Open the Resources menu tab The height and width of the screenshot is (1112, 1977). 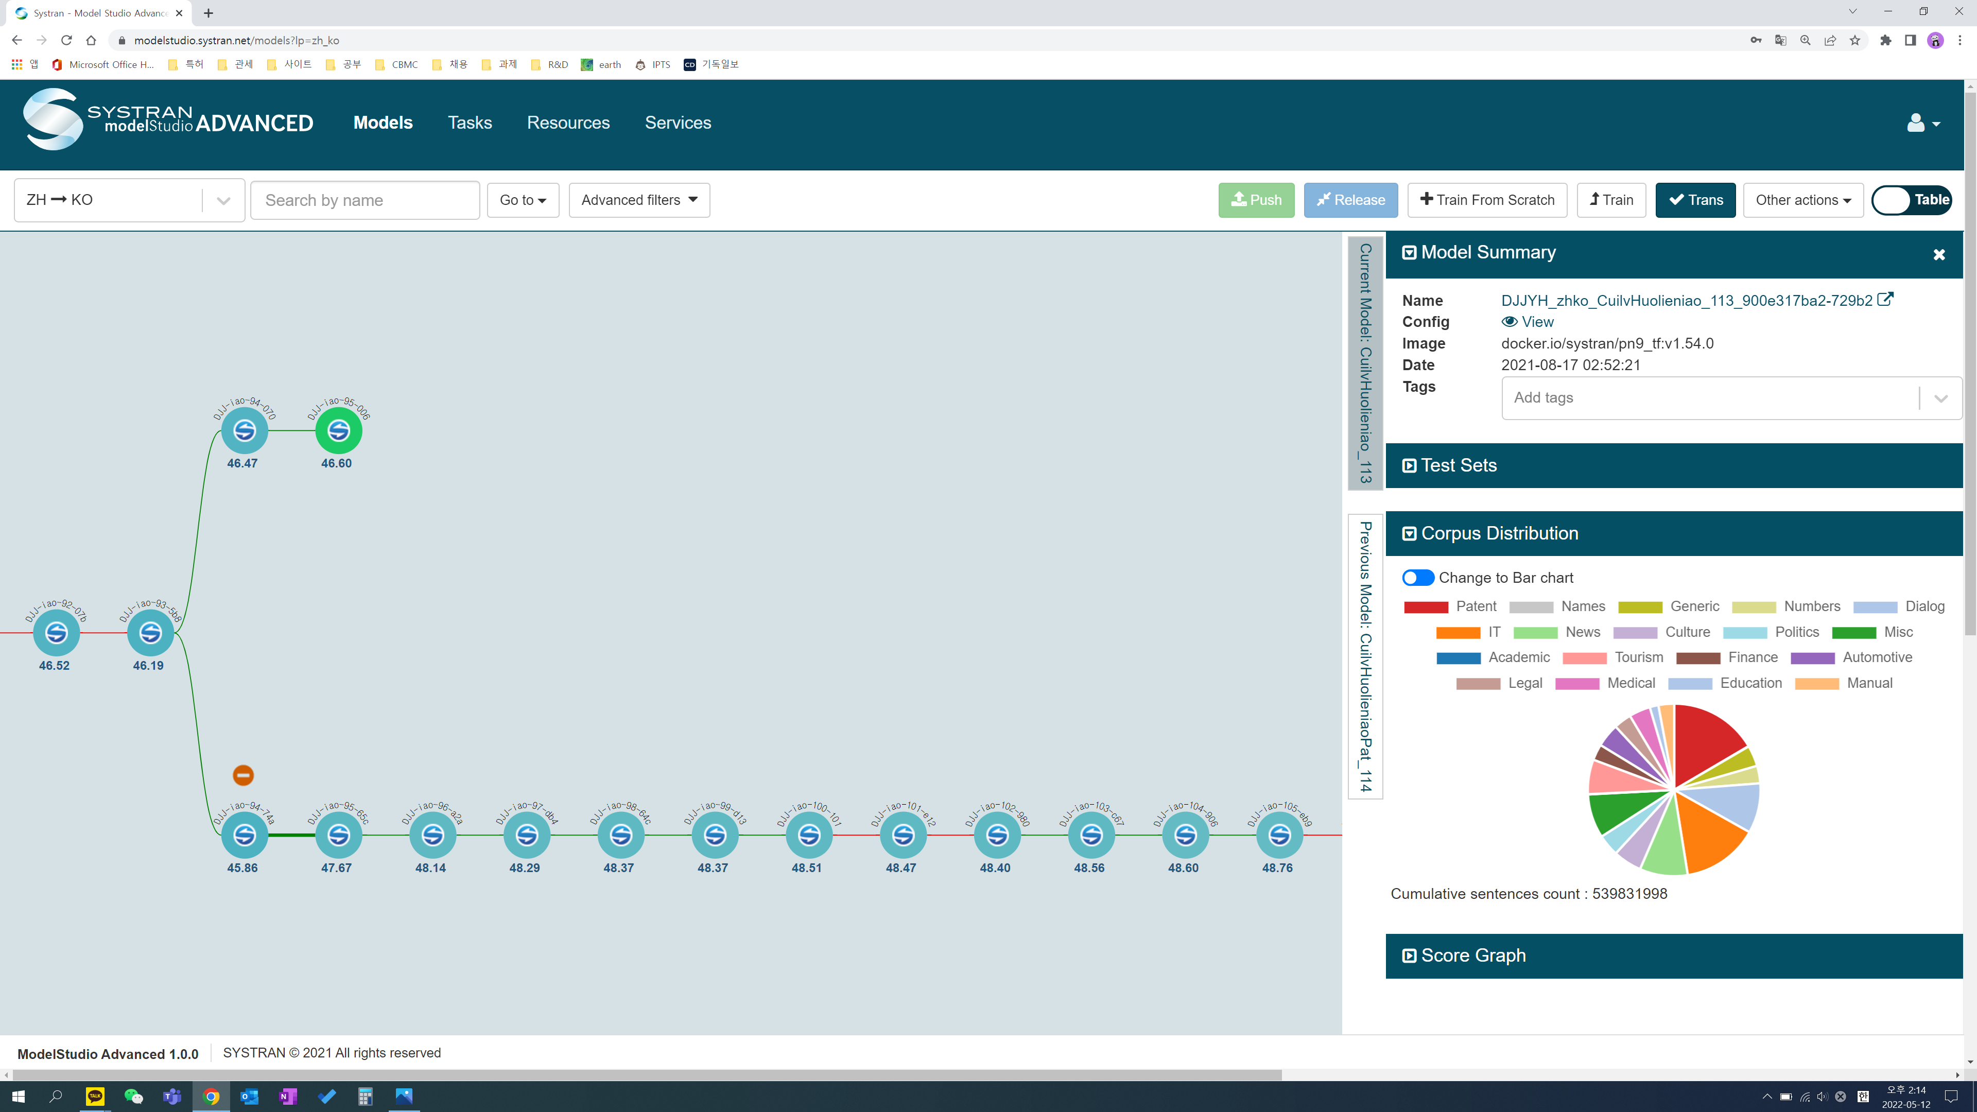coord(567,121)
